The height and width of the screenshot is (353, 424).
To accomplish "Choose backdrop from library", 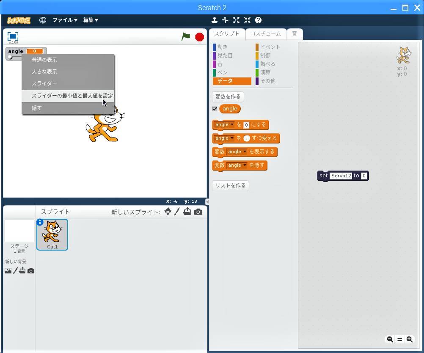I will 8,270.
